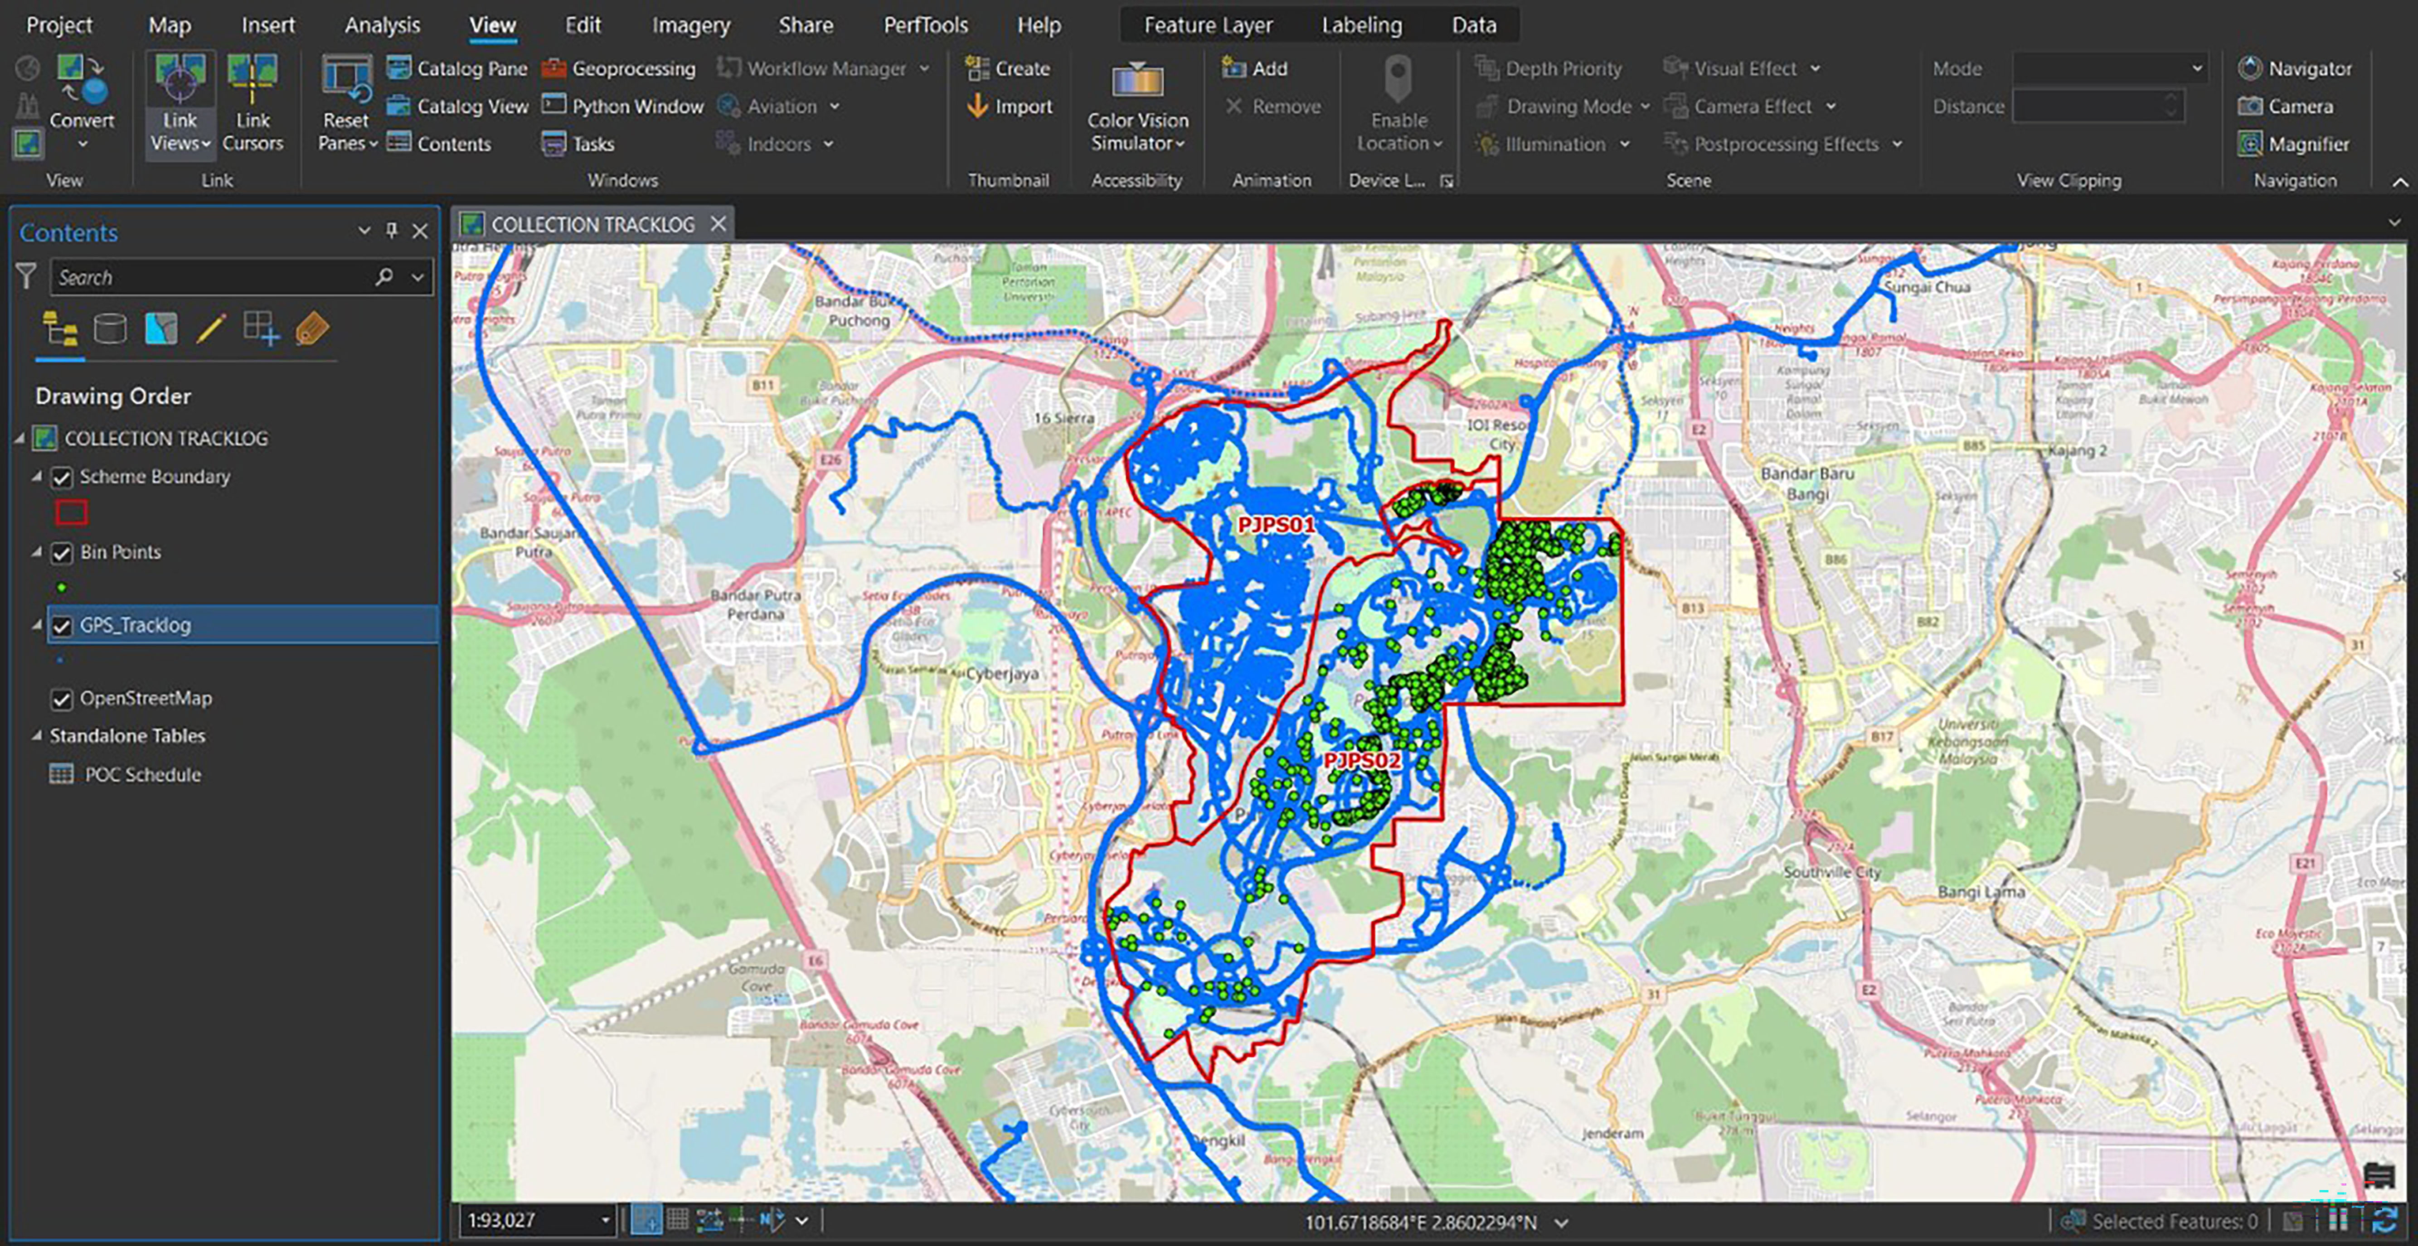Click Add animation

[x=1254, y=68]
